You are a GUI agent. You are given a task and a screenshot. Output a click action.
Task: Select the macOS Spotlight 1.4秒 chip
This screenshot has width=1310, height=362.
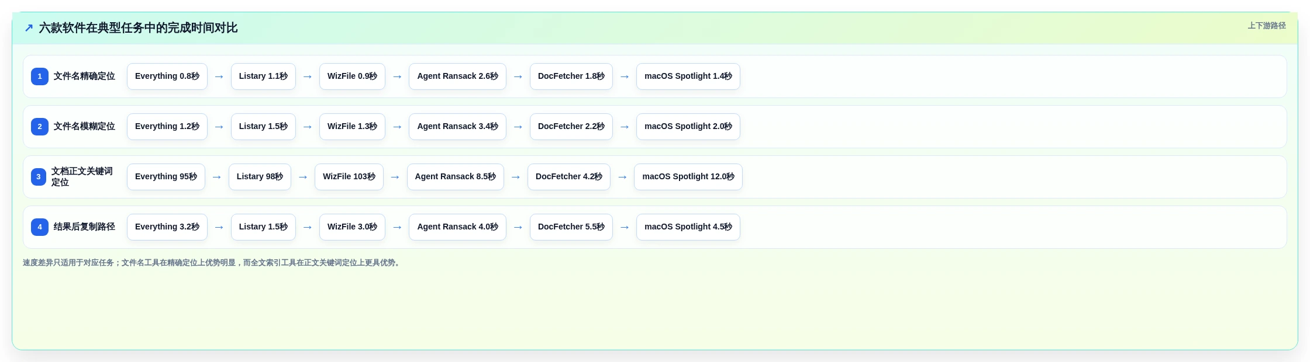688,76
